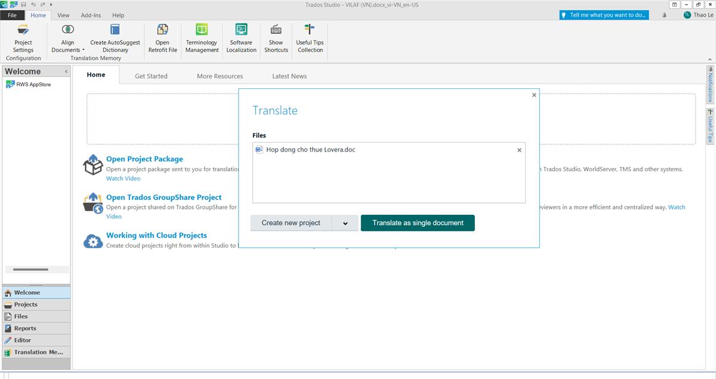Open the Welcome view in navigation

coord(36,292)
